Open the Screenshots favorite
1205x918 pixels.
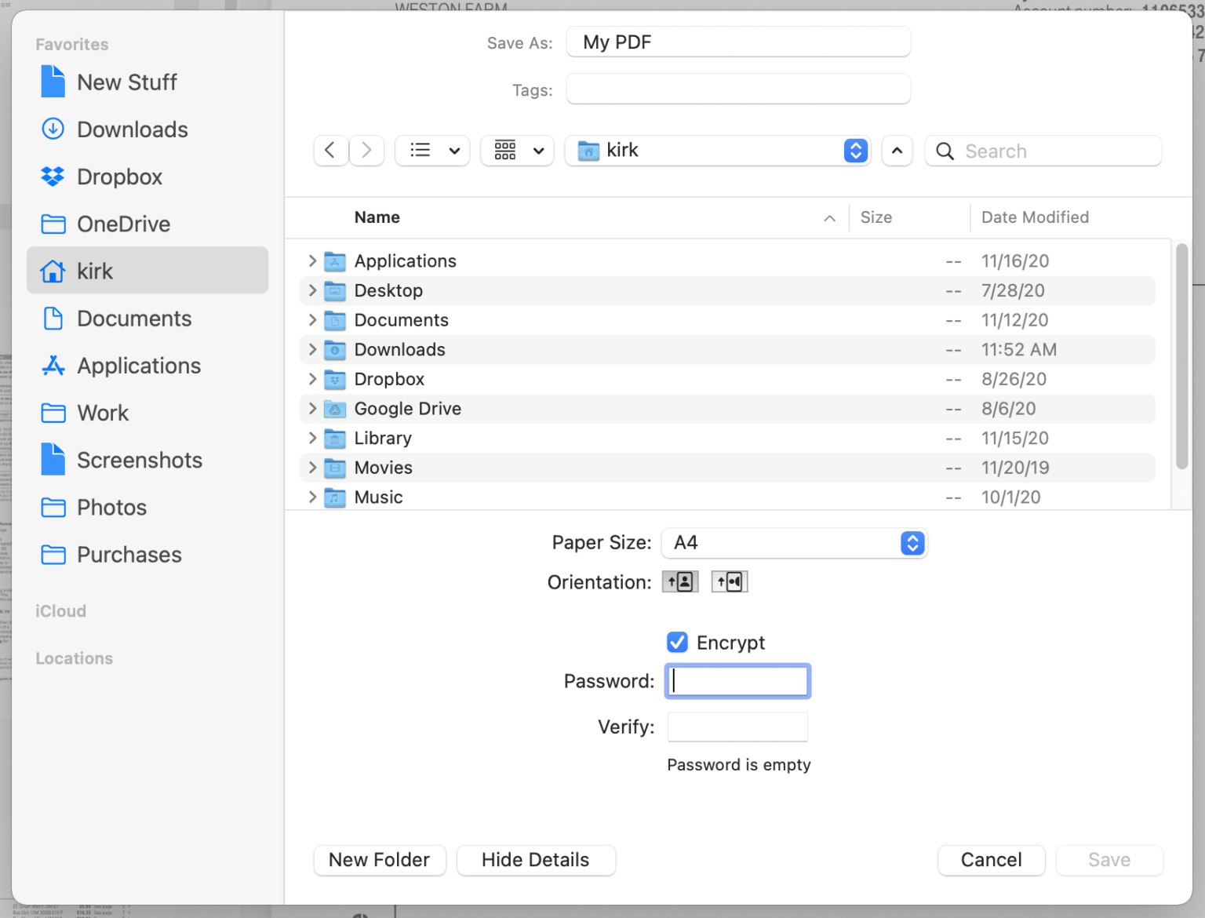pos(140,460)
